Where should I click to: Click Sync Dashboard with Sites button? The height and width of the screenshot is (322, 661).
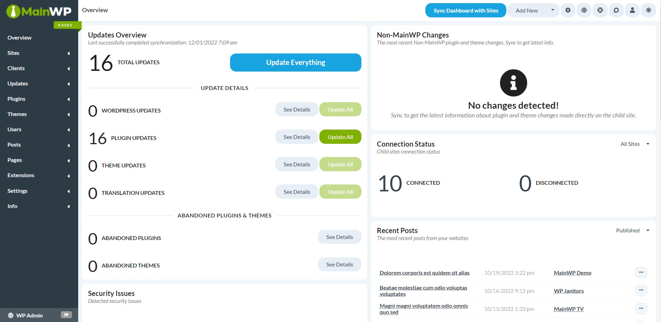coord(466,10)
